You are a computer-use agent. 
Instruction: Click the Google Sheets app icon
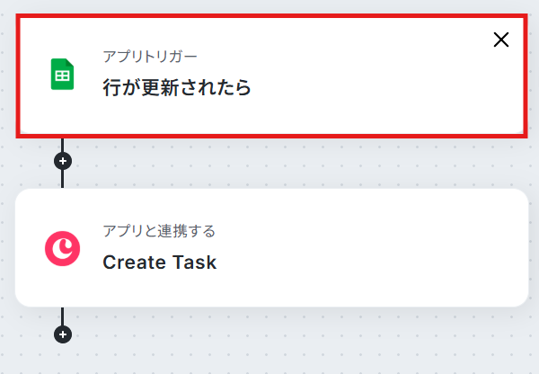tap(62, 75)
